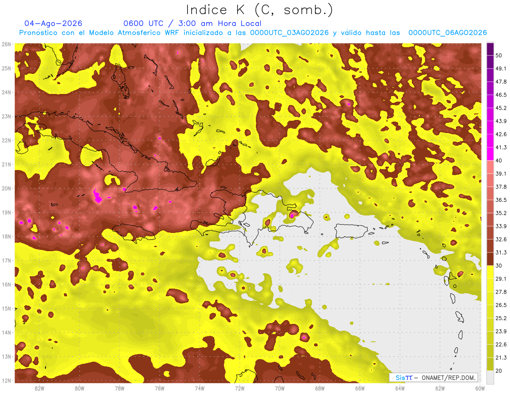Click the longitude label '80W'
The image size is (510, 394).
79,388
